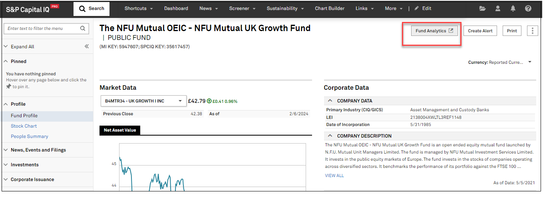This screenshot has height=197, width=545.
Task: Select the Net Asset Value tab
Action: 120,130
